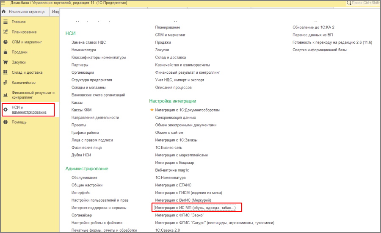The height and width of the screenshot is (233, 381).
Task: Open Учет НДС, импорт и экспорт link
Action: click(x=179, y=80)
